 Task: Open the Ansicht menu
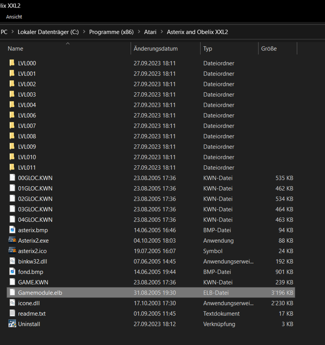click(x=14, y=17)
